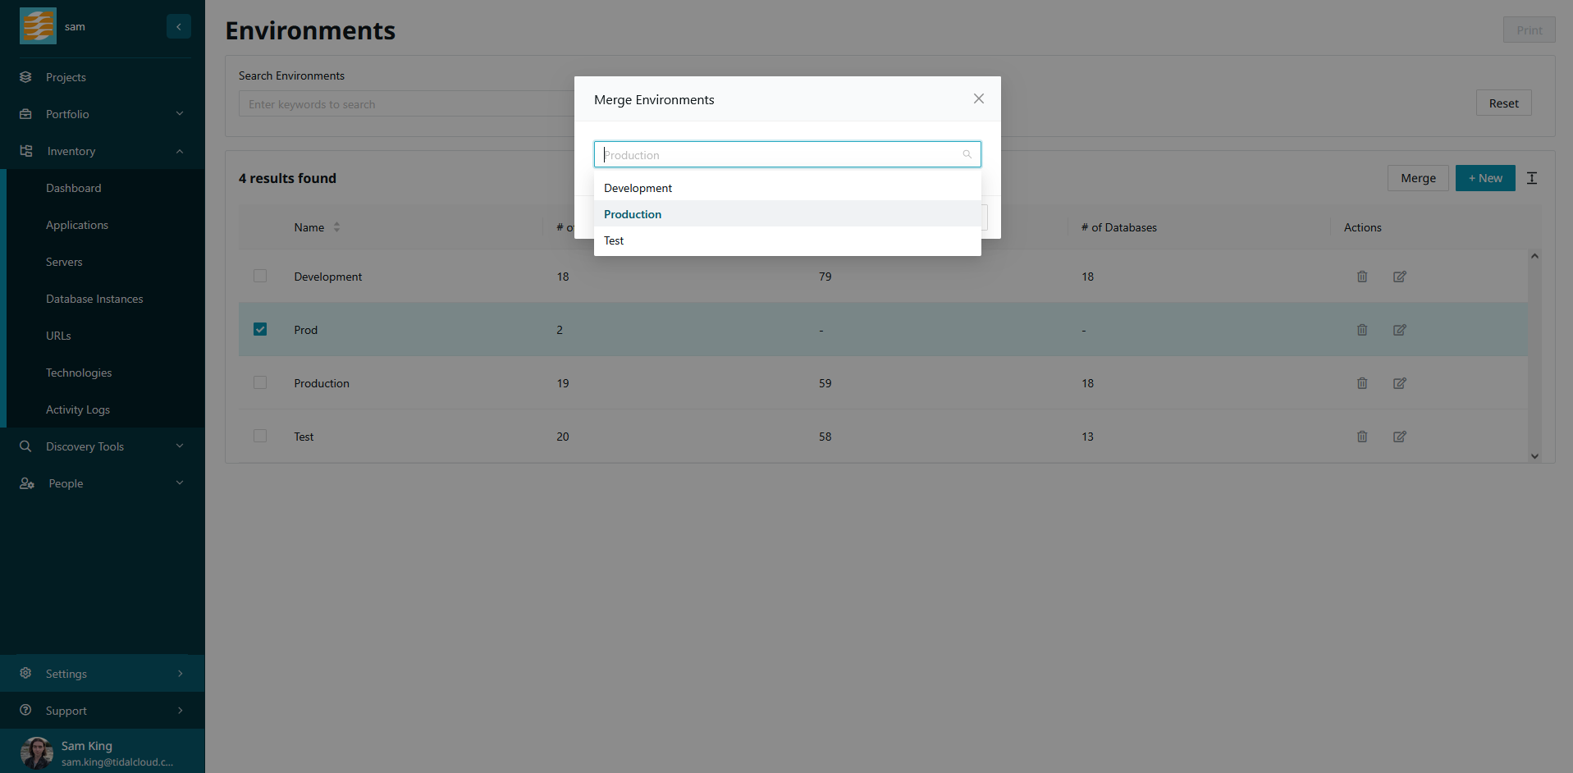The image size is (1573, 773).
Task: Check the Development environment checkbox
Action: (x=260, y=276)
